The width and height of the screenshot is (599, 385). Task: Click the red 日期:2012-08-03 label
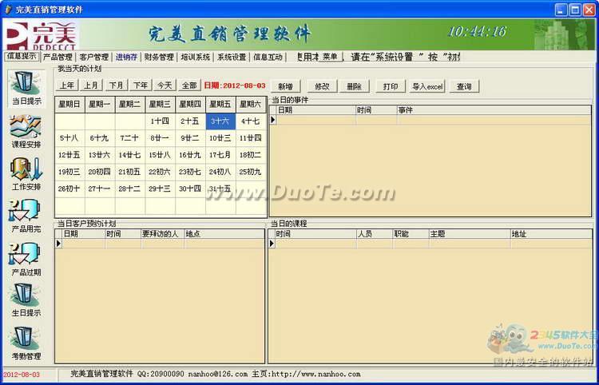(235, 85)
